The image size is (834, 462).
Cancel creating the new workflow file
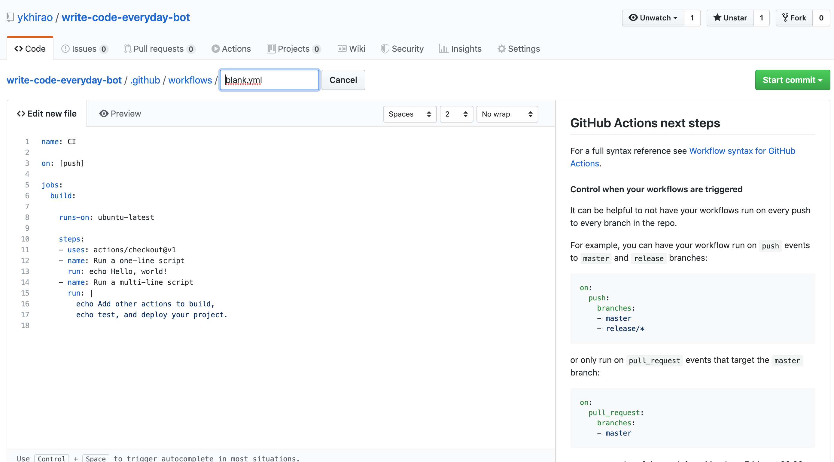click(x=343, y=80)
